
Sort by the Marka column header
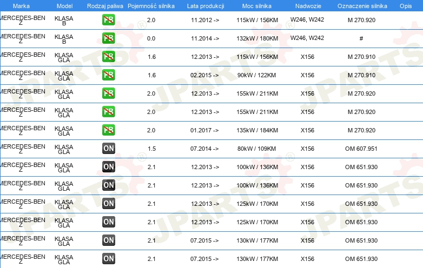(x=21, y=6)
